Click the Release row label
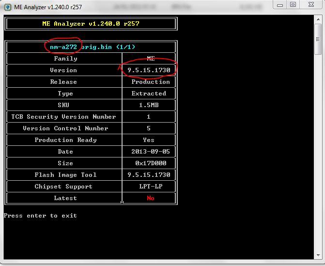Image resolution: width=325 pixels, height=266 pixels. pyautogui.click(x=63, y=82)
